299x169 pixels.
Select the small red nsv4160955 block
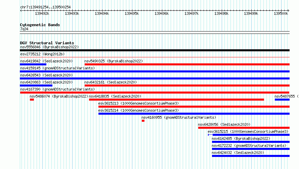[143, 121]
